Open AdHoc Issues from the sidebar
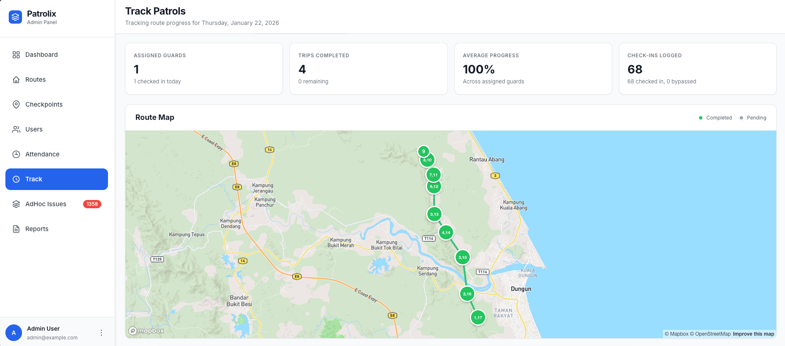The width and height of the screenshot is (785, 346). 56,204
